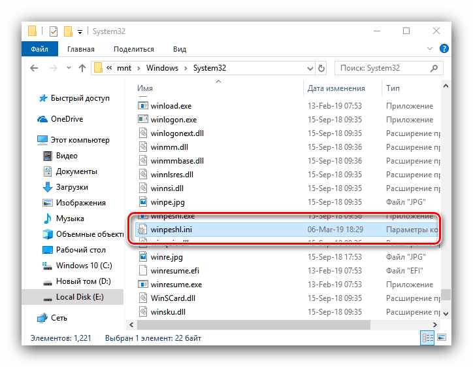Select Этот компьютер in navigation pane
473x367 pixels.
pos(73,140)
